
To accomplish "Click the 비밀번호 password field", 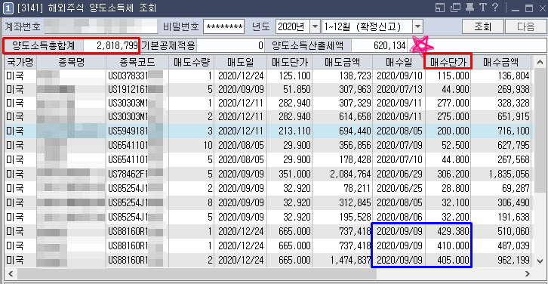I will pyautogui.click(x=223, y=26).
